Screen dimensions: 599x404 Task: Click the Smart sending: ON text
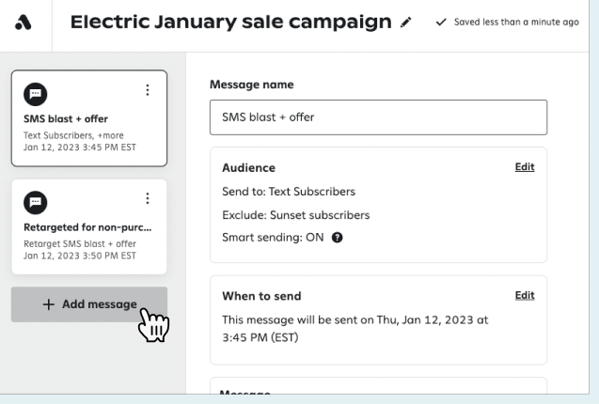coord(273,238)
